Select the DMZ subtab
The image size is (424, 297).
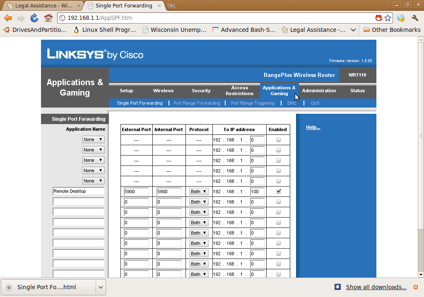click(292, 103)
